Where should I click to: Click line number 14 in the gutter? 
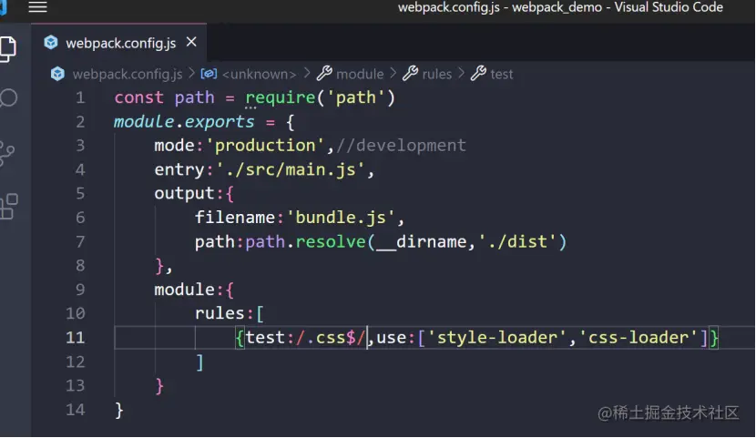[x=76, y=410]
